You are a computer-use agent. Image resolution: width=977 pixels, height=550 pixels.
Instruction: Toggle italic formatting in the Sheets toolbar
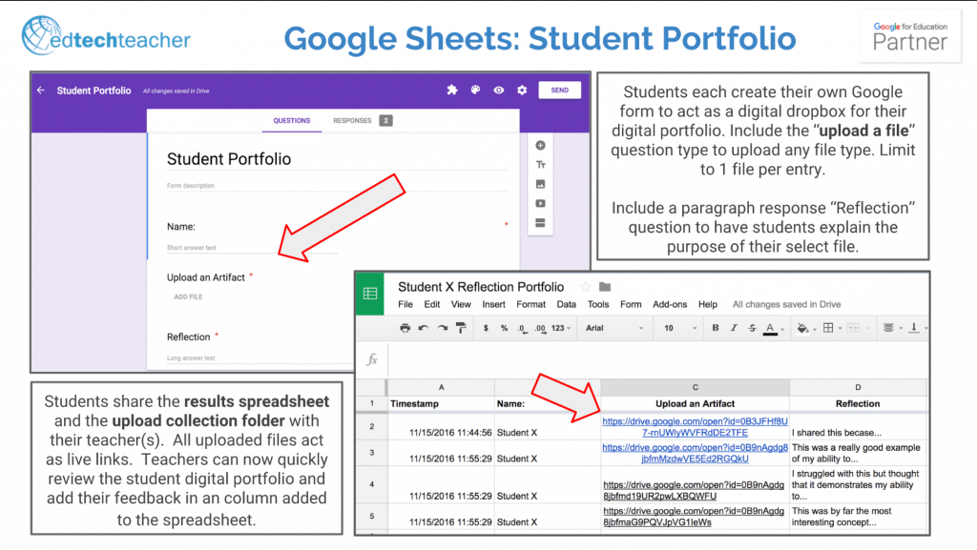point(734,328)
